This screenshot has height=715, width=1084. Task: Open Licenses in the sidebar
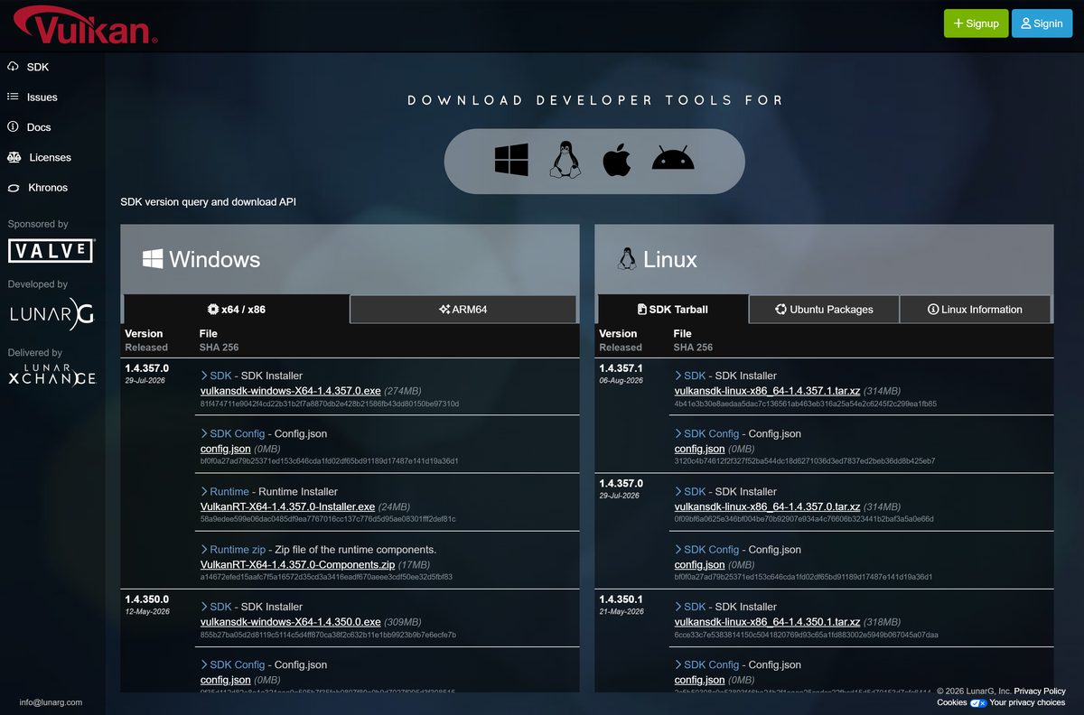(x=39, y=157)
